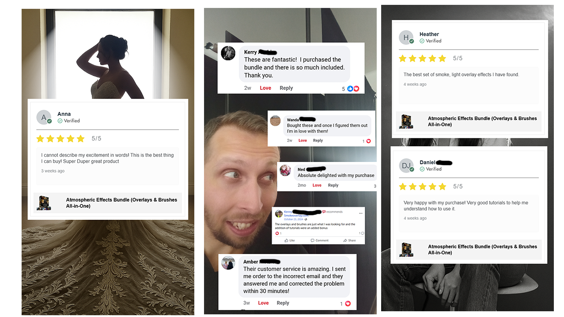Click Heather's five-star rating
Image resolution: width=564 pixels, height=317 pixels.
click(423, 59)
